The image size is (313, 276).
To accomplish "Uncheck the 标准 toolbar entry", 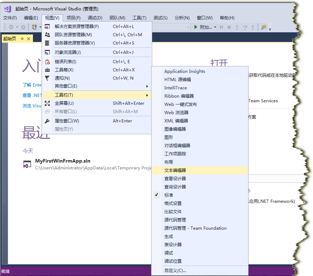I will point(199,195).
